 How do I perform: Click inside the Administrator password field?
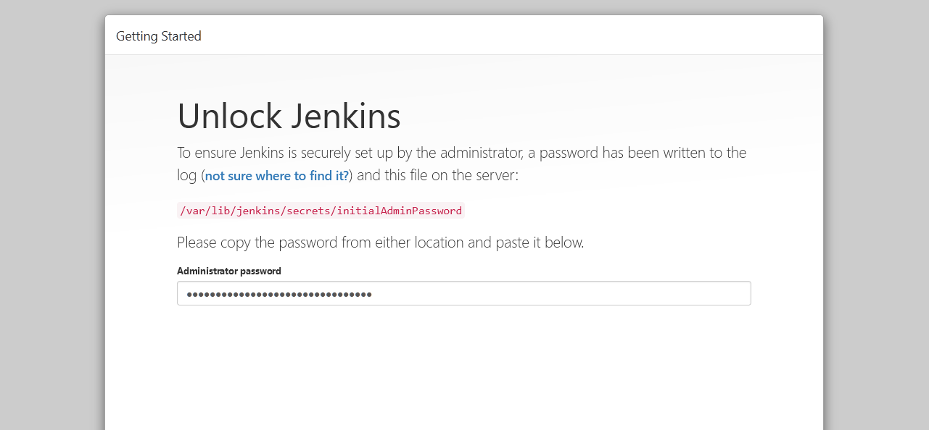(x=464, y=293)
